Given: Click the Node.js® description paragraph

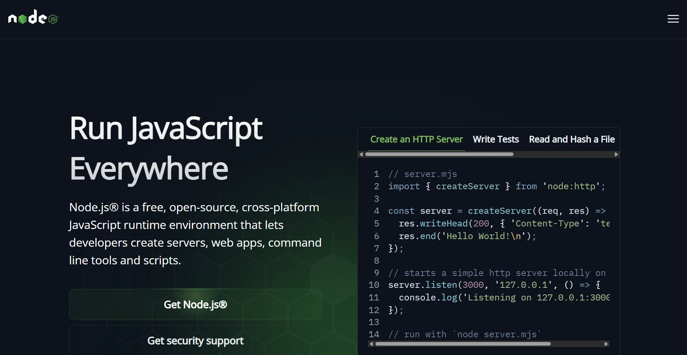Looking at the screenshot, I should [195, 234].
